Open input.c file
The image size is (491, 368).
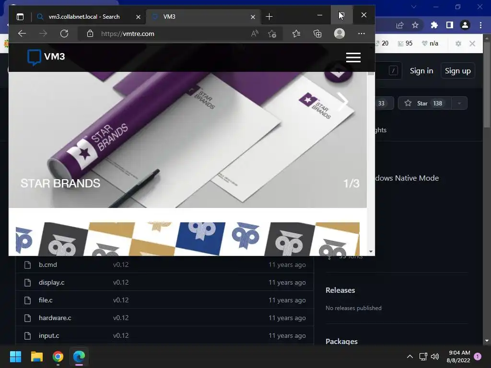pyautogui.click(x=49, y=335)
